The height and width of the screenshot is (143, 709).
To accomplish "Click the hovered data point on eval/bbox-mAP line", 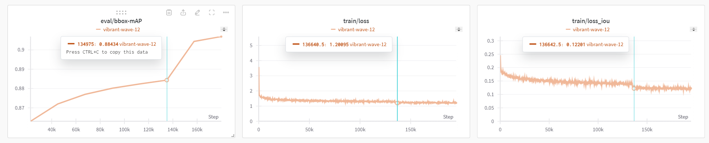I will point(167,80).
